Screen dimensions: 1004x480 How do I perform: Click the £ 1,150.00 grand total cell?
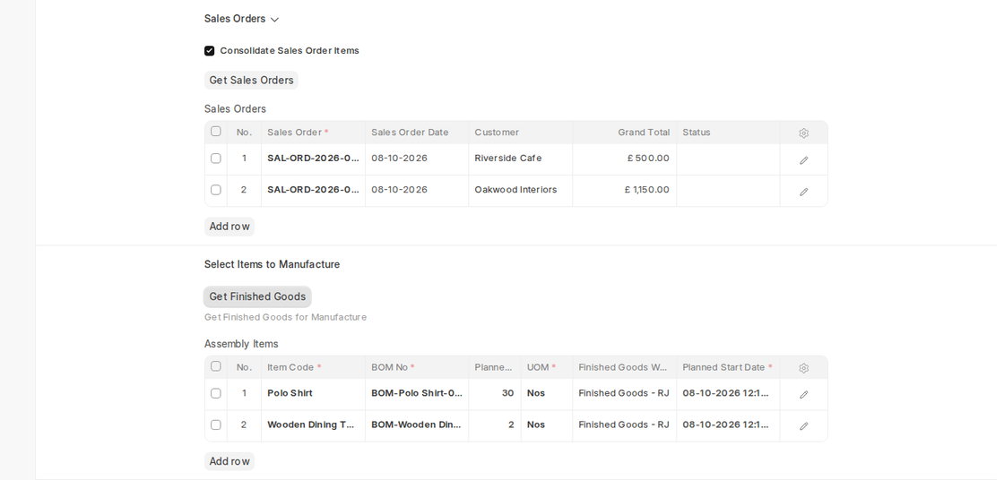coord(624,190)
